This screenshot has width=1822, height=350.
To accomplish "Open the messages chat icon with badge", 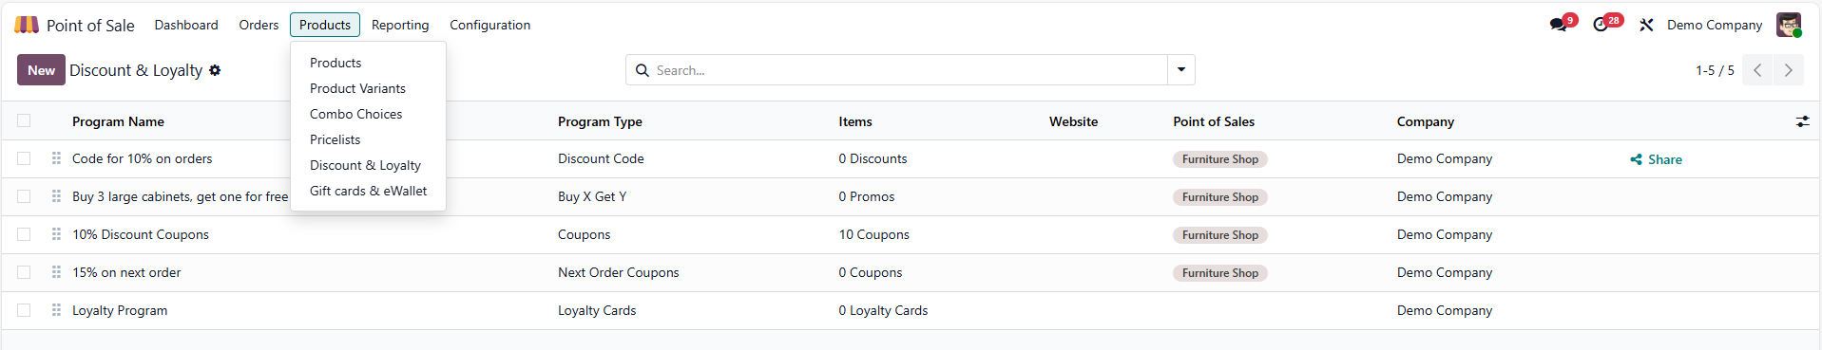I will coord(1559,25).
